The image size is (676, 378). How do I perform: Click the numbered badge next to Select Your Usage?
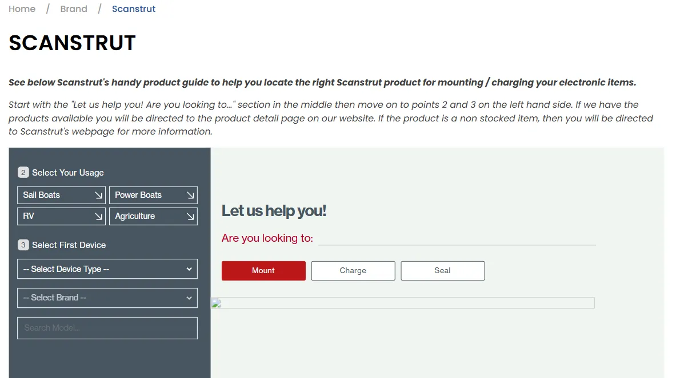pos(23,172)
